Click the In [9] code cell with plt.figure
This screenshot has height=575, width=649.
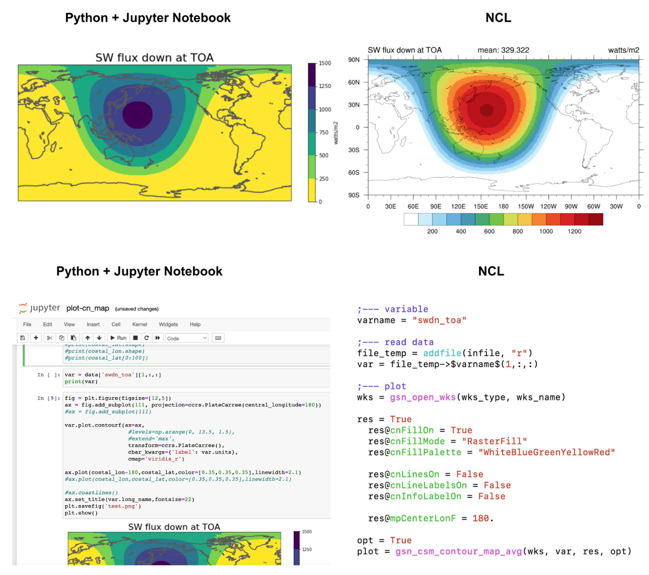click(196, 455)
